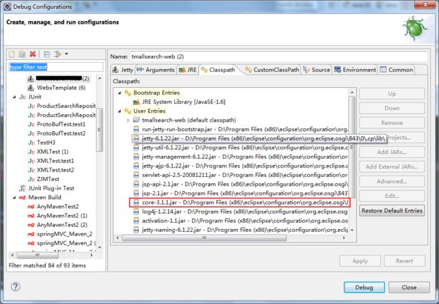Select jetty-util-6.1.22.jar entry
The width and height of the screenshot is (439, 304).
point(240,147)
